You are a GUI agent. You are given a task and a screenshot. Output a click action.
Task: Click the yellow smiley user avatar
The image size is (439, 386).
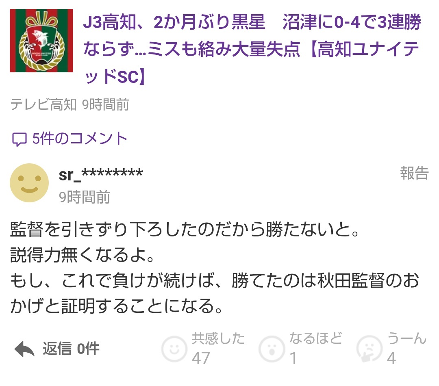tap(29, 183)
